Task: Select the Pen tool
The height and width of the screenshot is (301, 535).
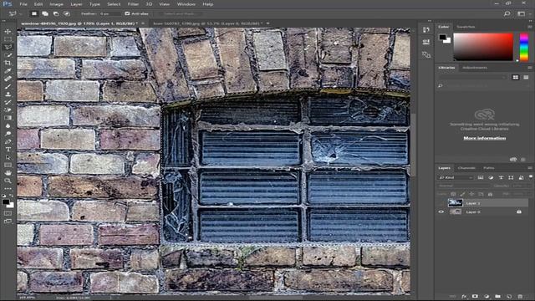Action: click(8, 141)
